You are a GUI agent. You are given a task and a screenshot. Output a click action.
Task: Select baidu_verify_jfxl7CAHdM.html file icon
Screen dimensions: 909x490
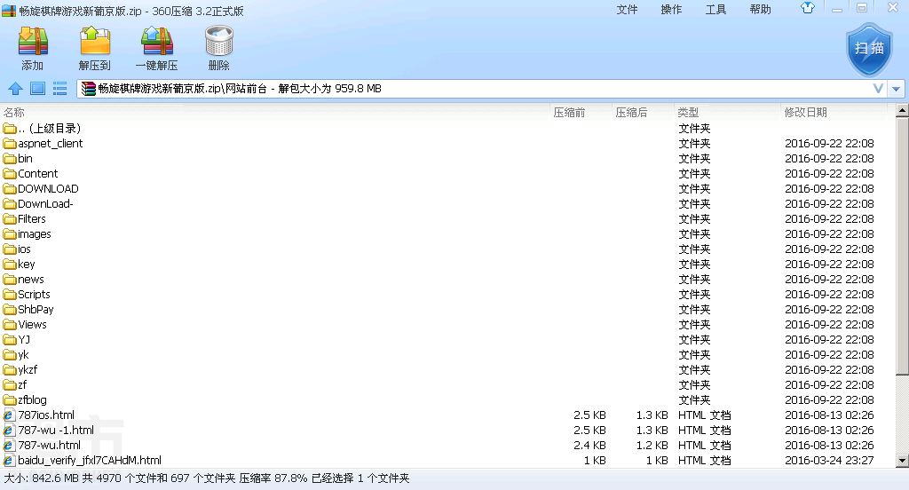9,461
